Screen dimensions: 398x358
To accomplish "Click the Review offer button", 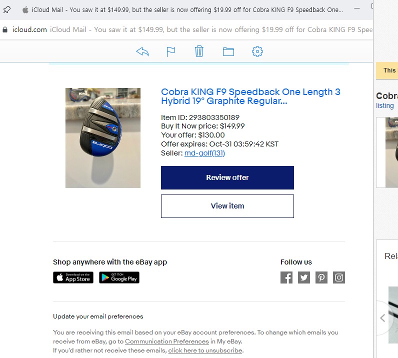I will (x=227, y=177).
